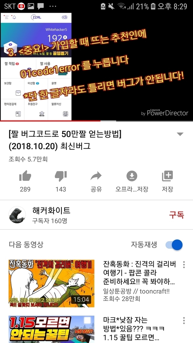Tap the thumbs-up like icon
The width and height of the screenshot is (193, 343).
(x=25, y=176)
